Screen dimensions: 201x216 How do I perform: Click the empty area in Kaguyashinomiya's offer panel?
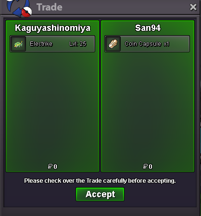(x=52, y=106)
